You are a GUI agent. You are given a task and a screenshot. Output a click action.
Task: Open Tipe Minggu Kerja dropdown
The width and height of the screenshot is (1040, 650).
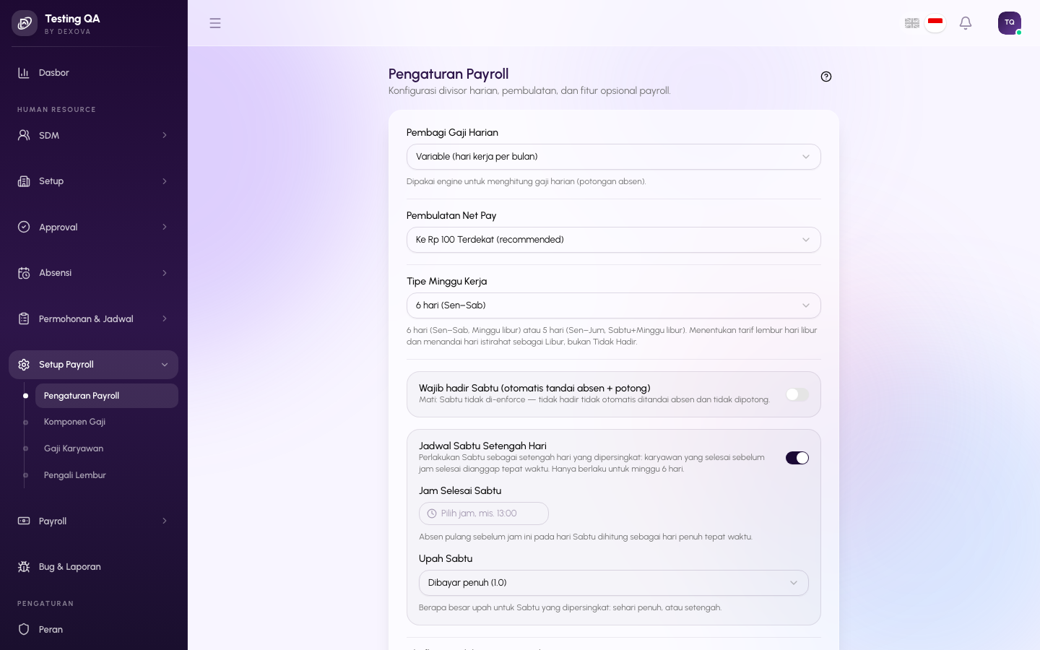pyautogui.click(x=614, y=305)
